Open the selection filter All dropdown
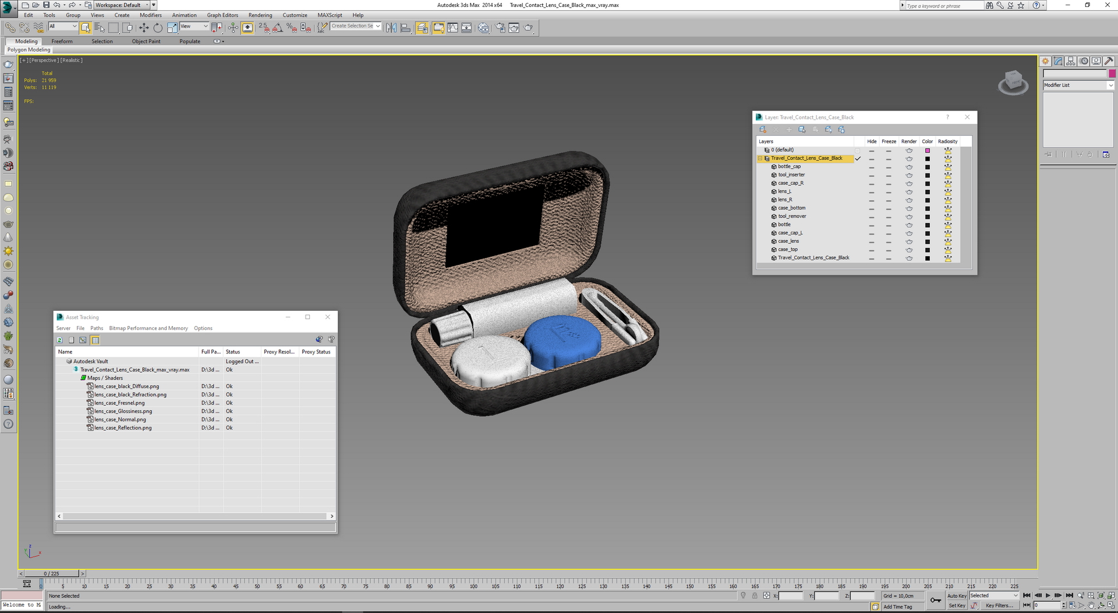 pos(63,26)
